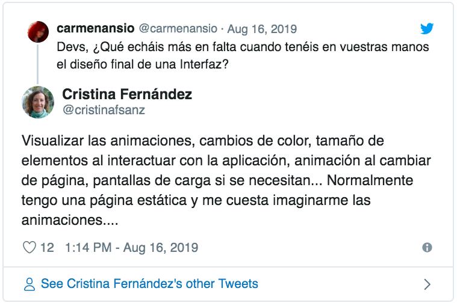Like the tweet with the heart icon

point(30,248)
